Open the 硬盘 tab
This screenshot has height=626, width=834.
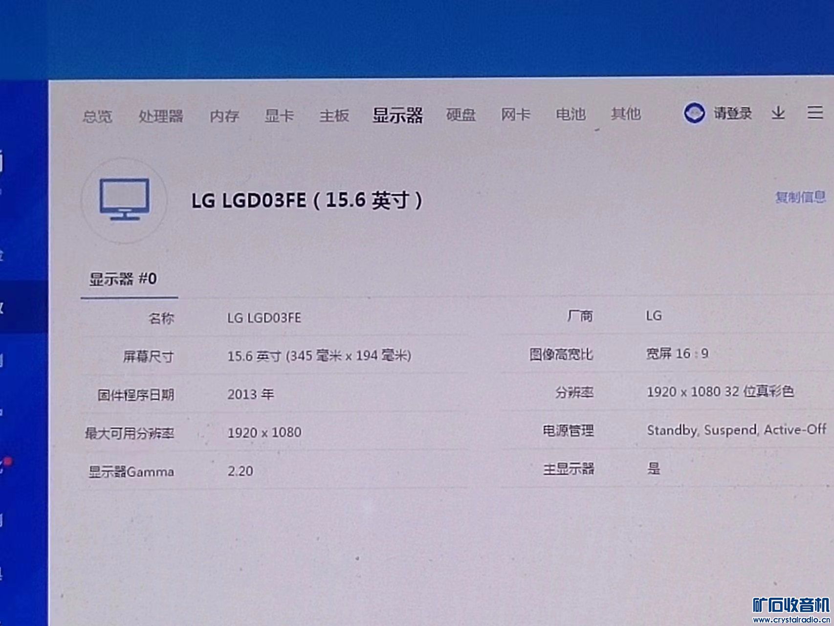pos(461,115)
